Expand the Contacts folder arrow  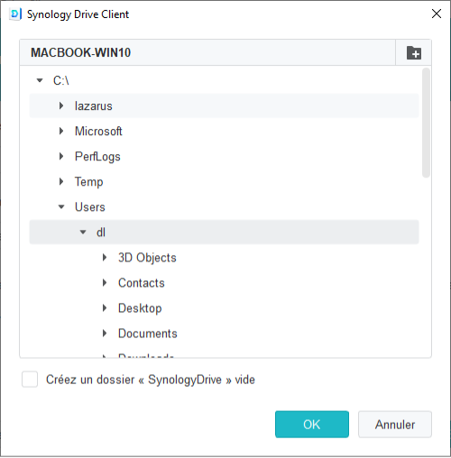point(105,282)
